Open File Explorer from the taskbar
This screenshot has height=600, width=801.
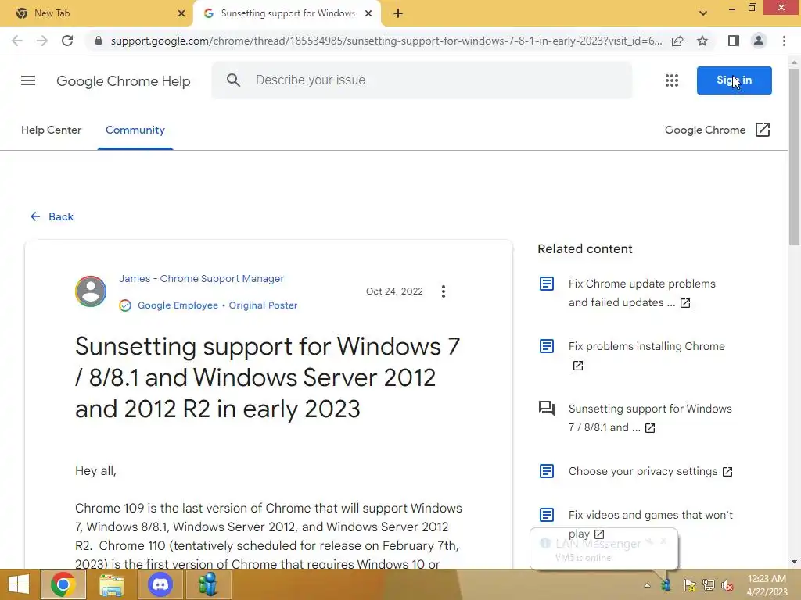click(112, 584)
